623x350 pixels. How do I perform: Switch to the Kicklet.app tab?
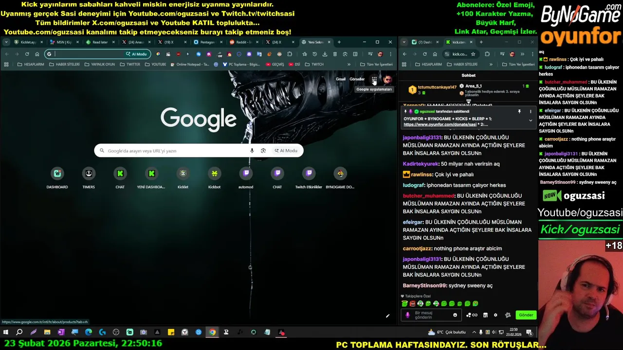click(28, 42)
